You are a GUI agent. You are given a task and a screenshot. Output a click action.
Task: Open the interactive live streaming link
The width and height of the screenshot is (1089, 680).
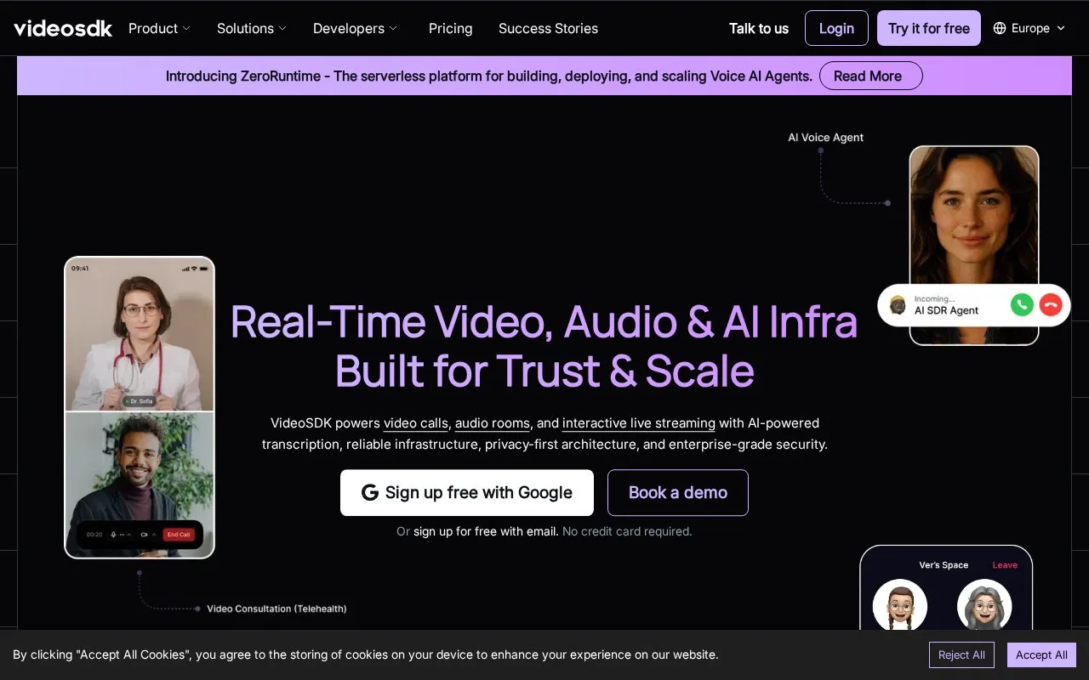click(639, 423)
